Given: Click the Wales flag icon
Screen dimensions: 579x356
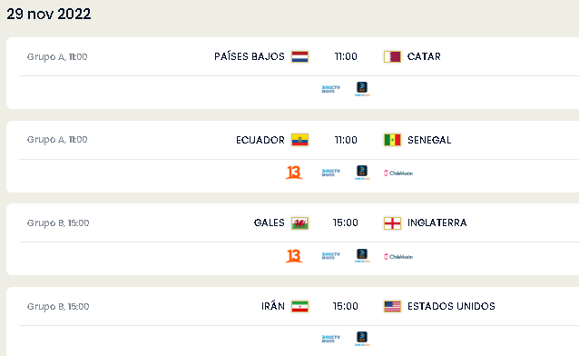Looking at the screenshot, I should tap(299, 222).
